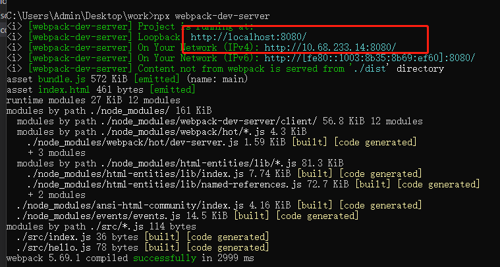Select the 'Project is running at:' line
Viewport: 500px width, 267px height.
pos(130,26)
